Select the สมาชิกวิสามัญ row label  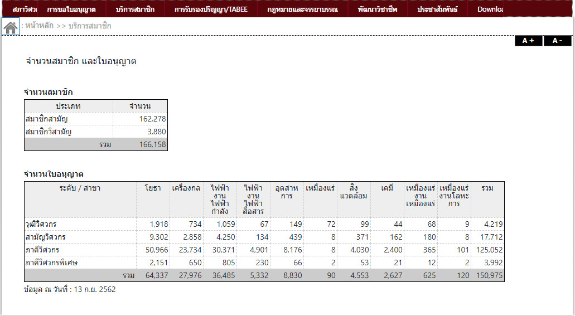[49, 132]
